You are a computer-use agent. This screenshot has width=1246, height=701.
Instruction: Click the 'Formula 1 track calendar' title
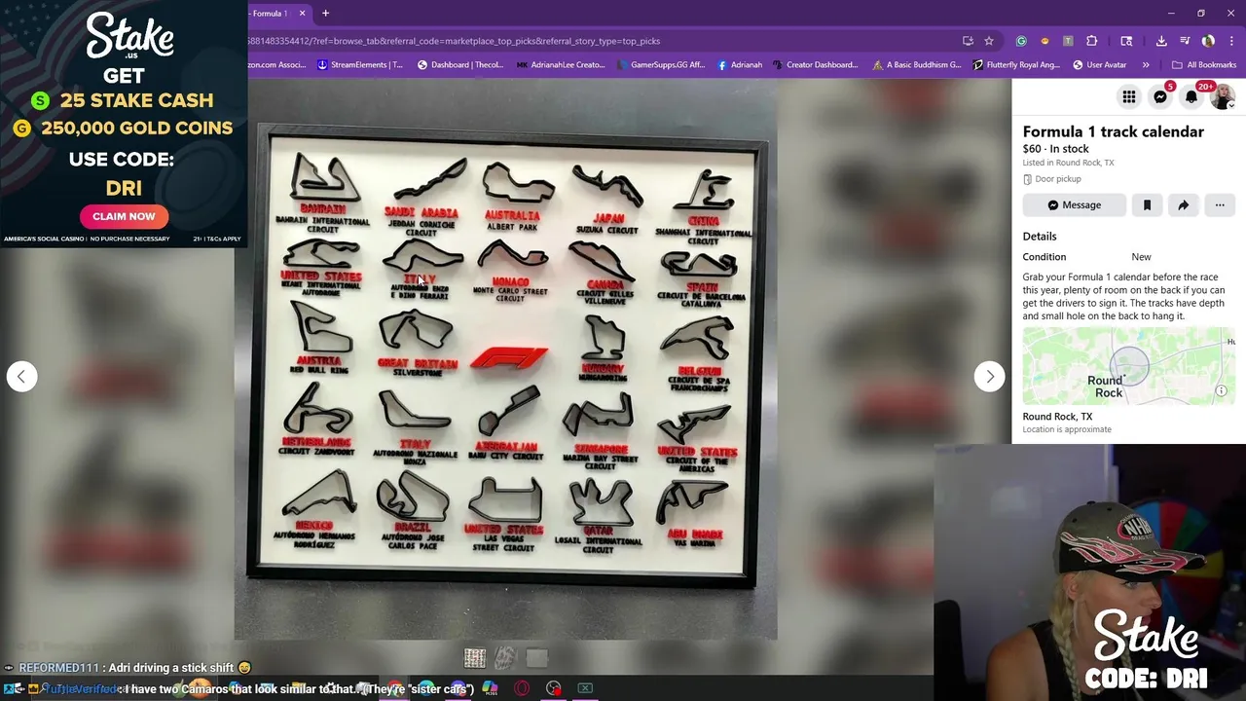pyautogui.click(x=1113, y=131)
